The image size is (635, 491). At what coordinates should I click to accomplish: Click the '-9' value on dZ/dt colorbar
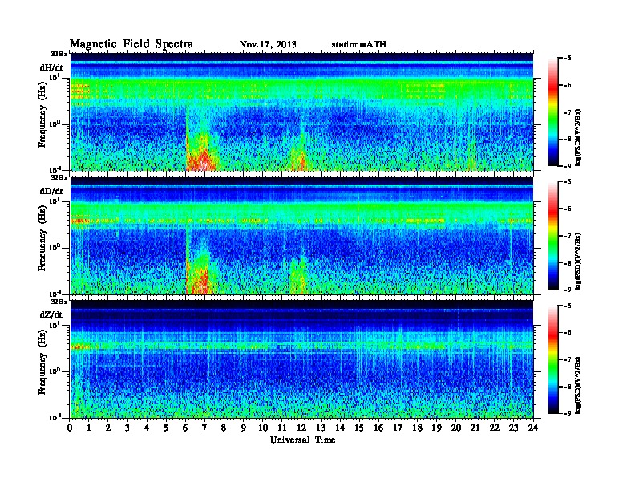pyautogui.click(x=568, y=413)
